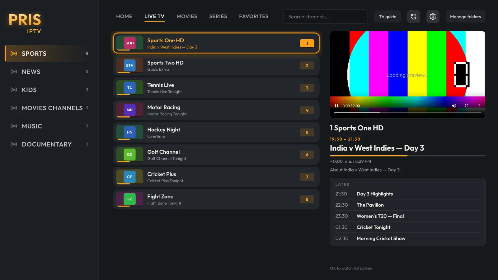Viewport: 498px width, 280px height.
Task: Focus the Search channels field
Action: 325,16
